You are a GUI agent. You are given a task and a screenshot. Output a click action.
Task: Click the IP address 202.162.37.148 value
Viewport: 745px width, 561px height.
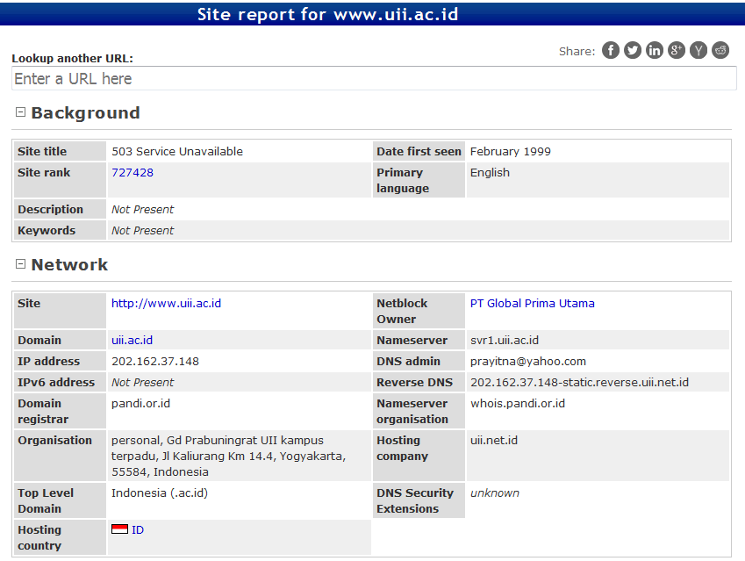point(155,362)
